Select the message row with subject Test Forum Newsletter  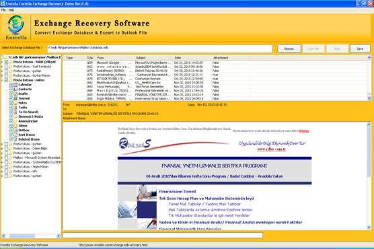[215, 87]
